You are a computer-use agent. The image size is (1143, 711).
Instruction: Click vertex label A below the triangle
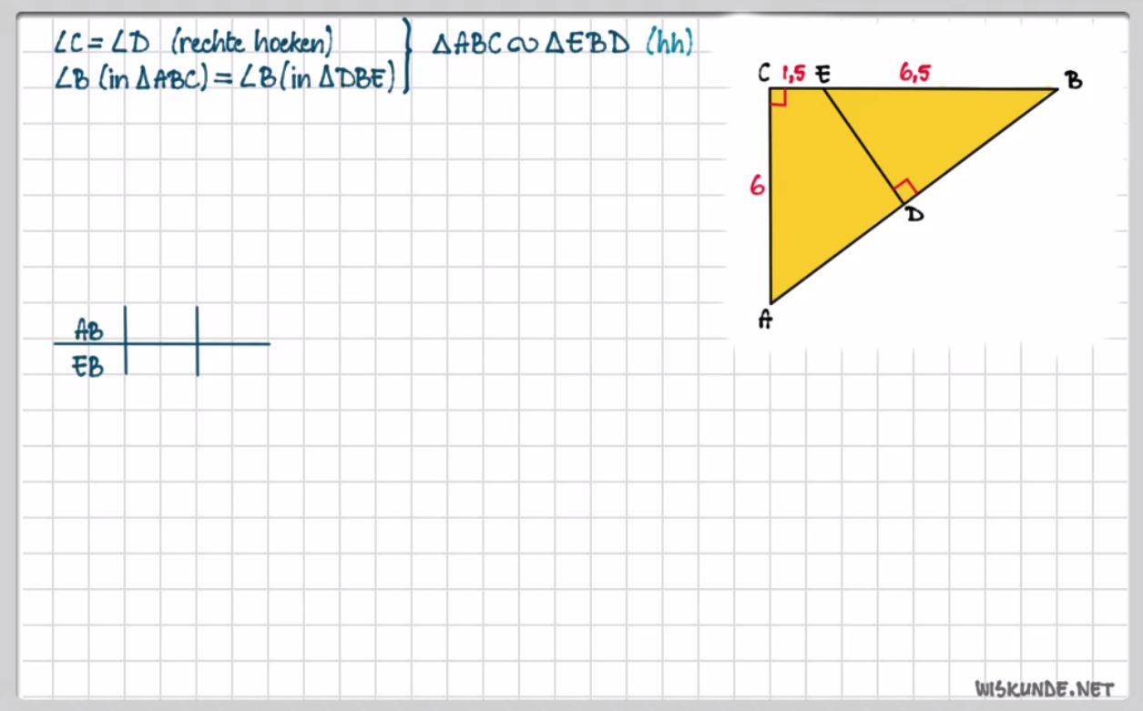tap(766, 319)
